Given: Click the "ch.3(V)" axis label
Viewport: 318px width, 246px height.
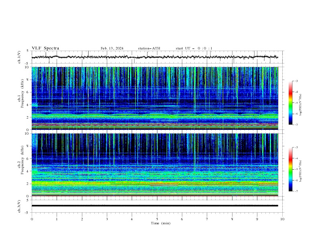Looking at the screenshot, I should pyautogui.click(x=19, y=206).
